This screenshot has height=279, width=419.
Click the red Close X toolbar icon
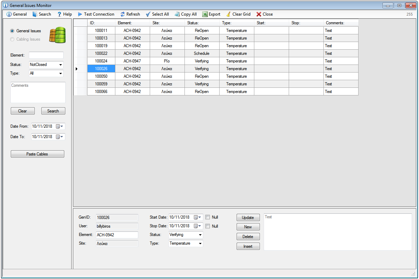point(258,14)
